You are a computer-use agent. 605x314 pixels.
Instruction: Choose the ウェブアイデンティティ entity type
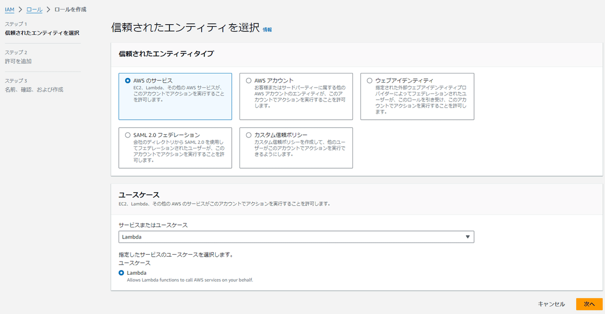pyautogui.click(x=370, y=81)
